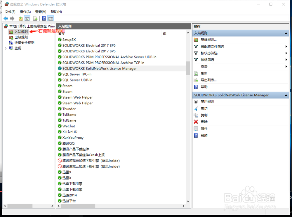Viewport: 292px width, 217px height.
Task: Click 新建规则... in the actions pane
Action: click(208, 40)
